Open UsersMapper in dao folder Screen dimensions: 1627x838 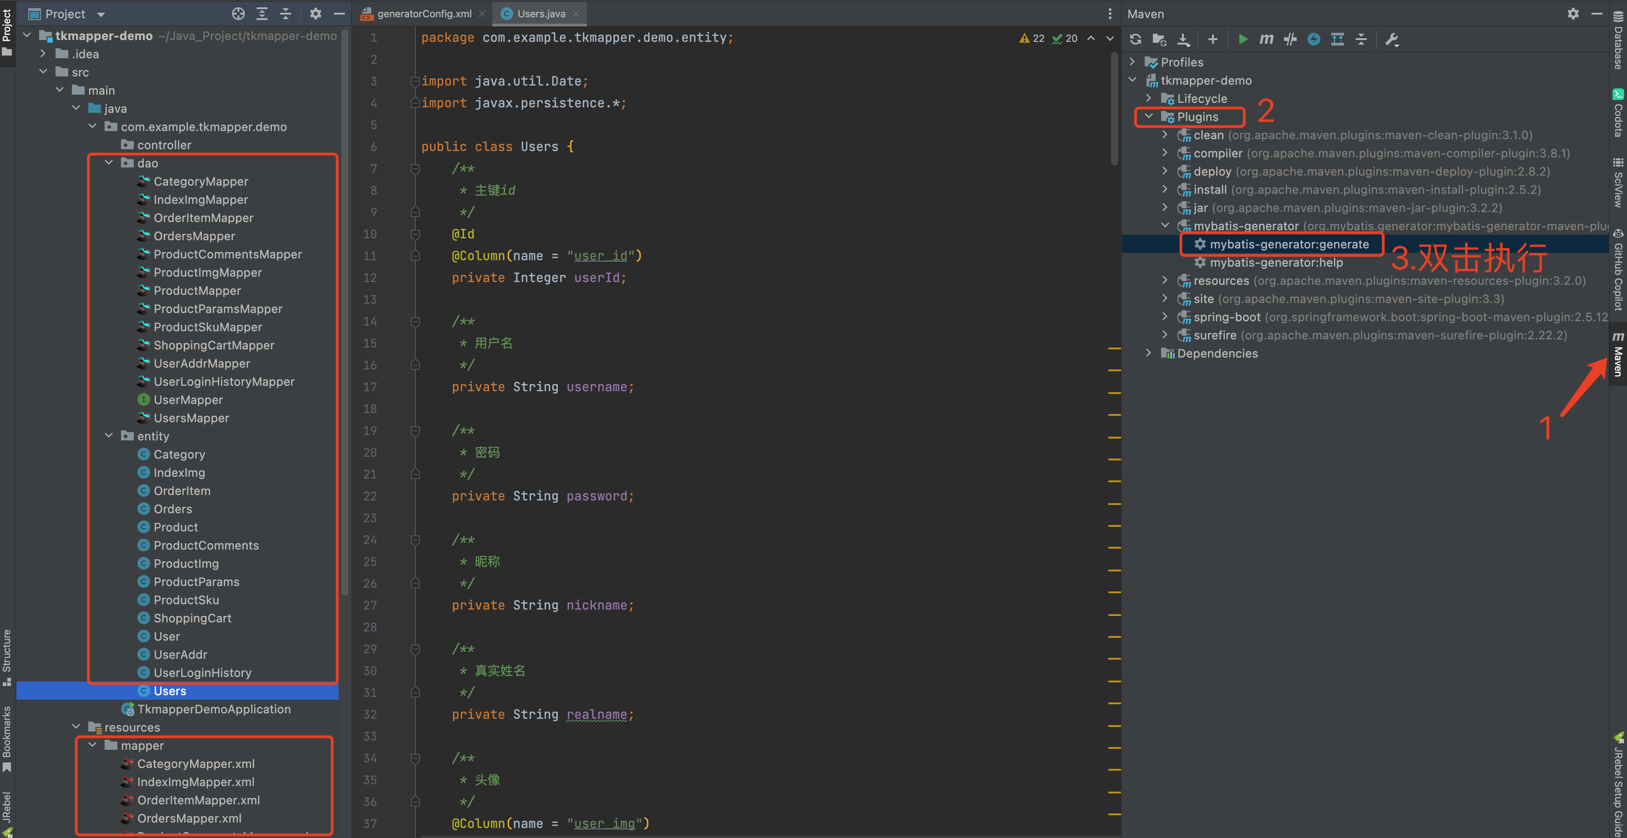tap(191, 418)
